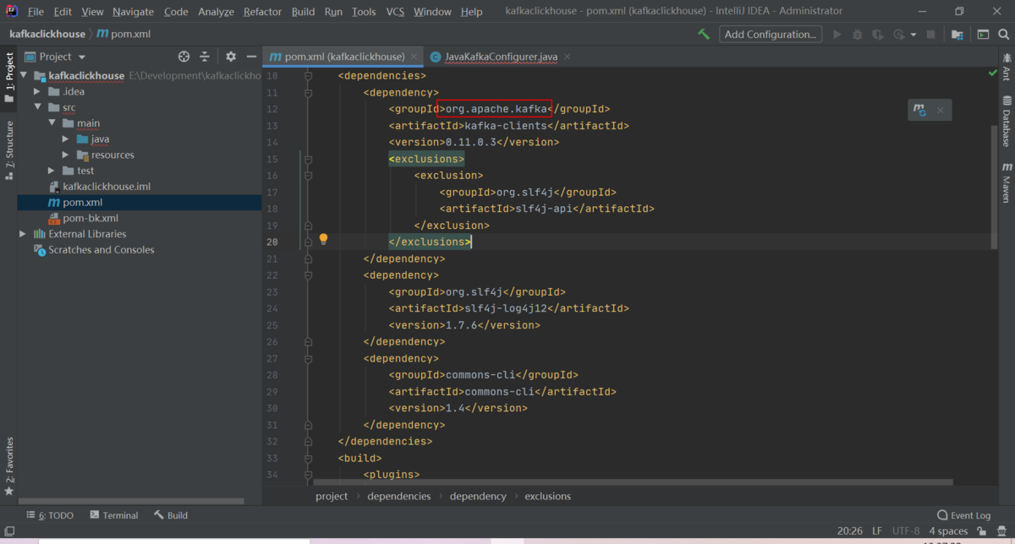Dismiss the Maven changes popup X

940,110
